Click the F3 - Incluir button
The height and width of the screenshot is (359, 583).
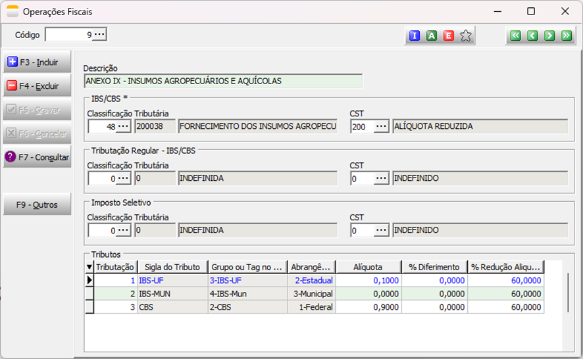(38, 62)
